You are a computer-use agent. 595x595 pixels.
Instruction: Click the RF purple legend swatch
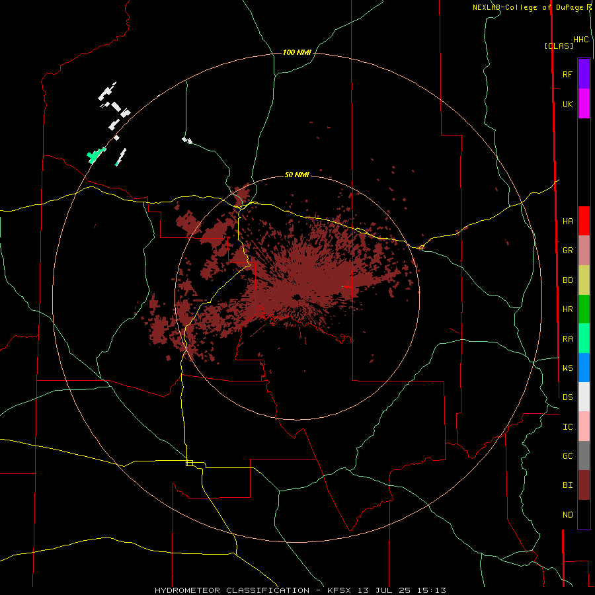(584, 74)
